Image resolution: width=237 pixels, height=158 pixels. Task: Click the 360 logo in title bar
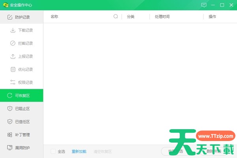6,5
